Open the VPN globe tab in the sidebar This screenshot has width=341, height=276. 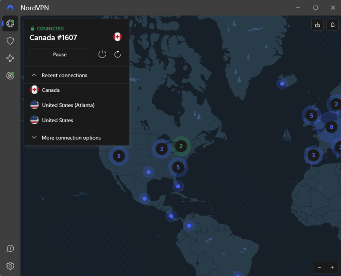click(x=10, y=23)
